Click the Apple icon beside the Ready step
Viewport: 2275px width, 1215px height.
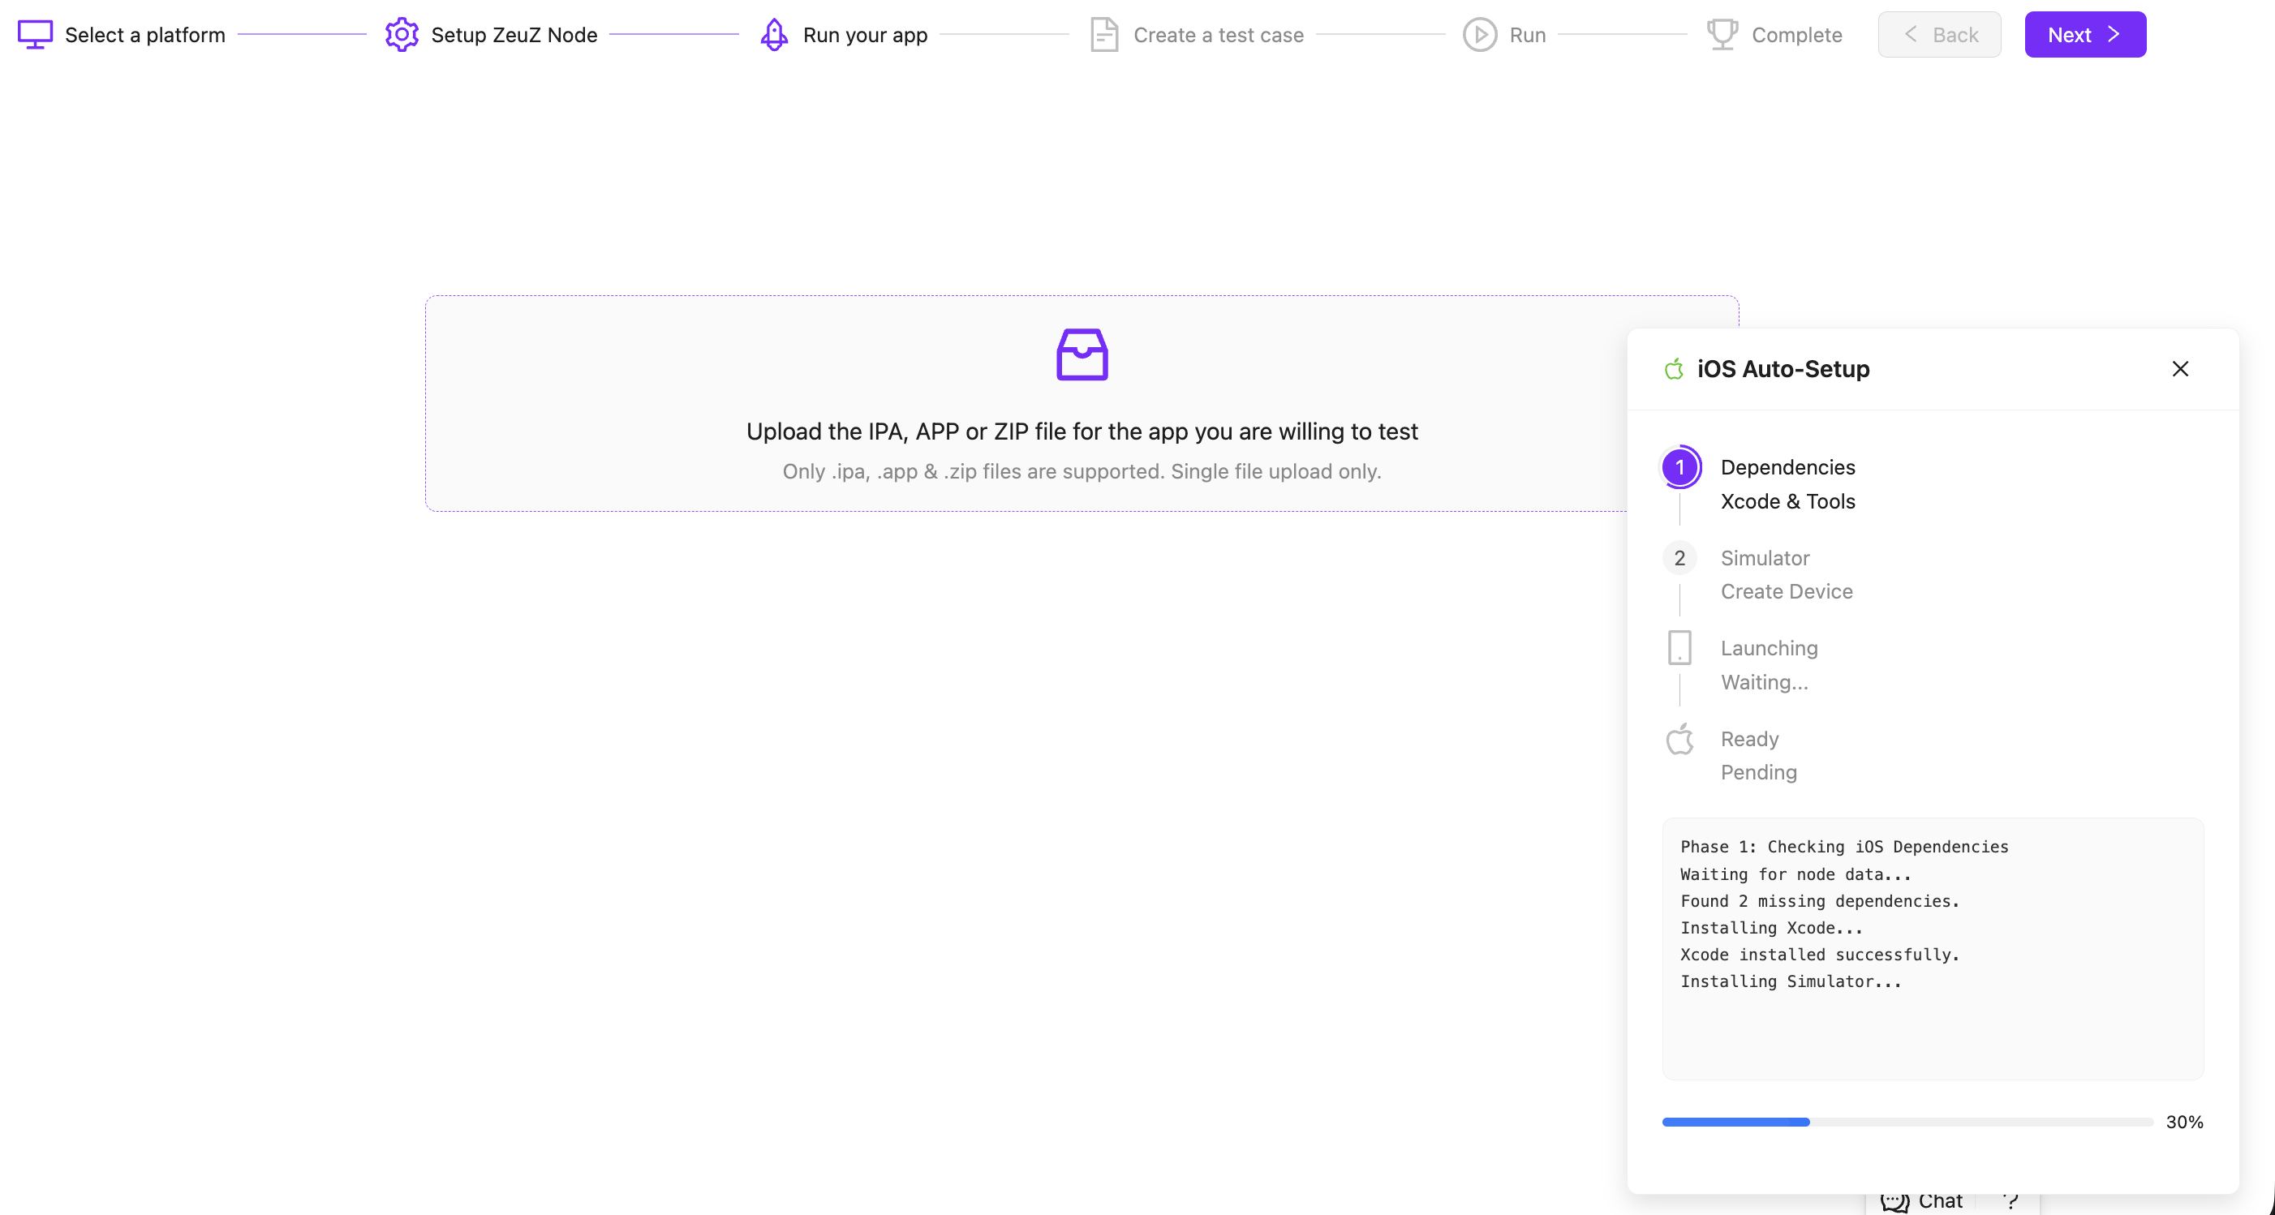pyautogui.click(x=1679, y=739)
